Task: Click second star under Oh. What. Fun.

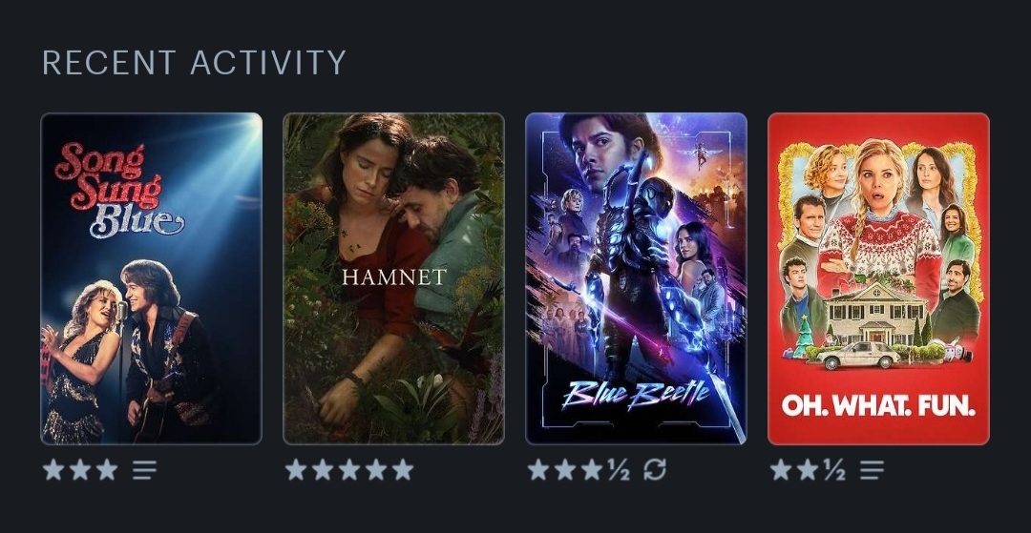Action: point(808,470)
